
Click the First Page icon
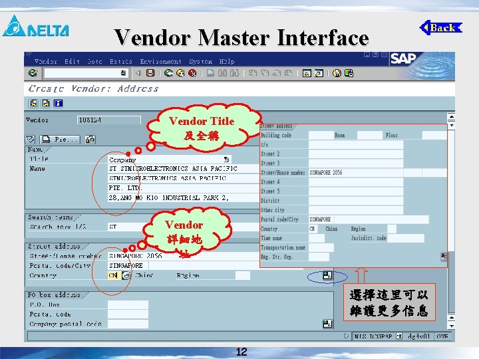pos(252,73)
